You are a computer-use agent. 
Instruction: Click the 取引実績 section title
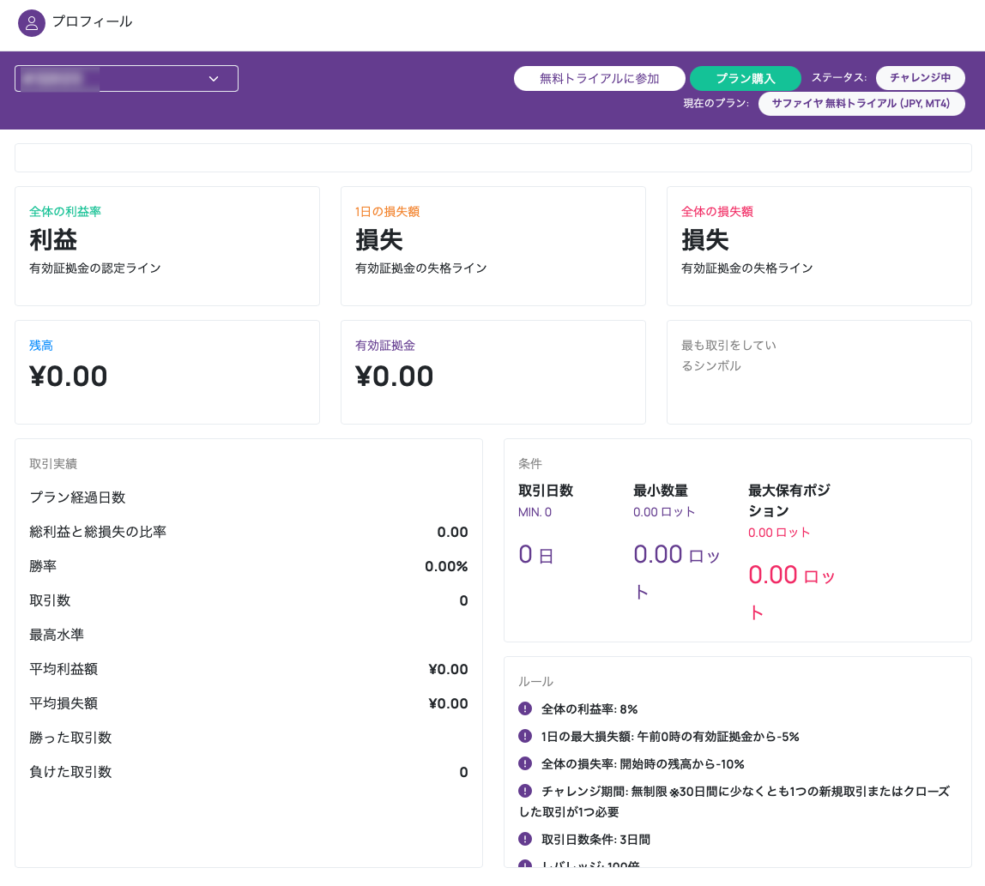point(53,464)
